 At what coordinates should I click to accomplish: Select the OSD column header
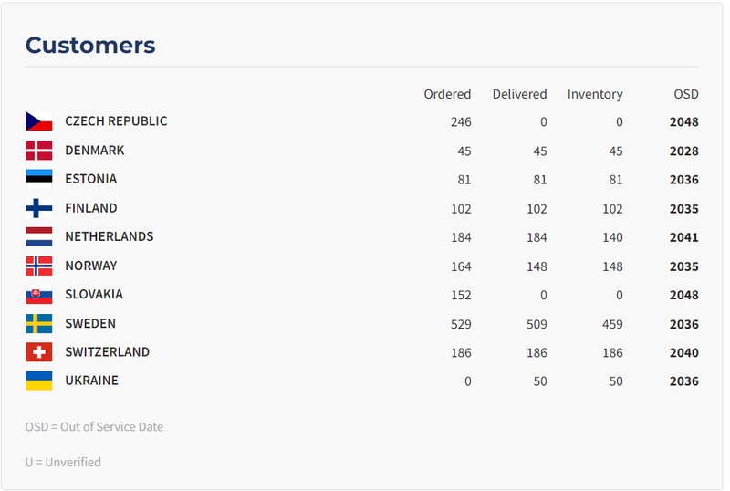686,94
